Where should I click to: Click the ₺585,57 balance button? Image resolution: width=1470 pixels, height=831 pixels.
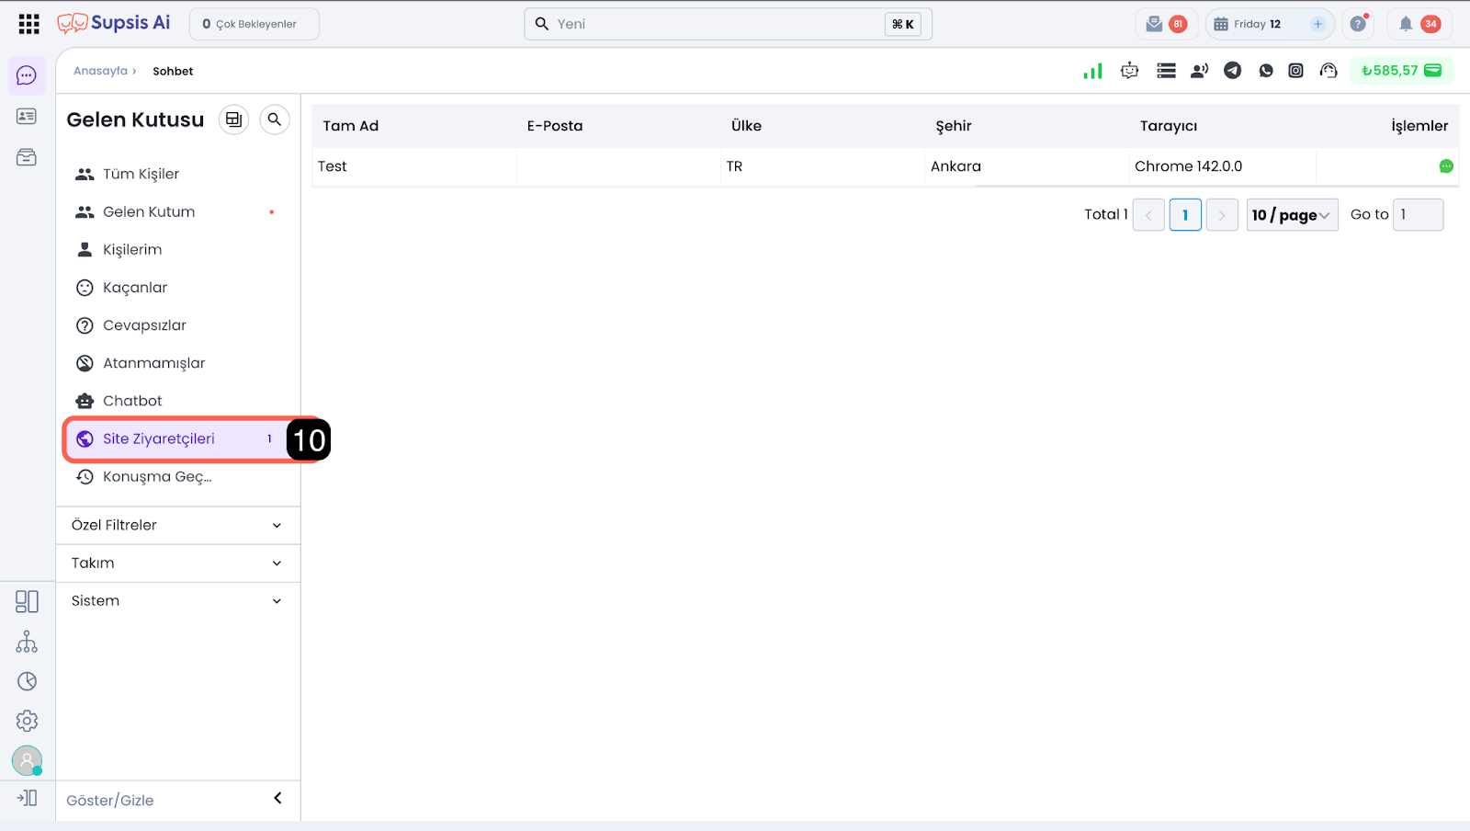(1401, 71)
